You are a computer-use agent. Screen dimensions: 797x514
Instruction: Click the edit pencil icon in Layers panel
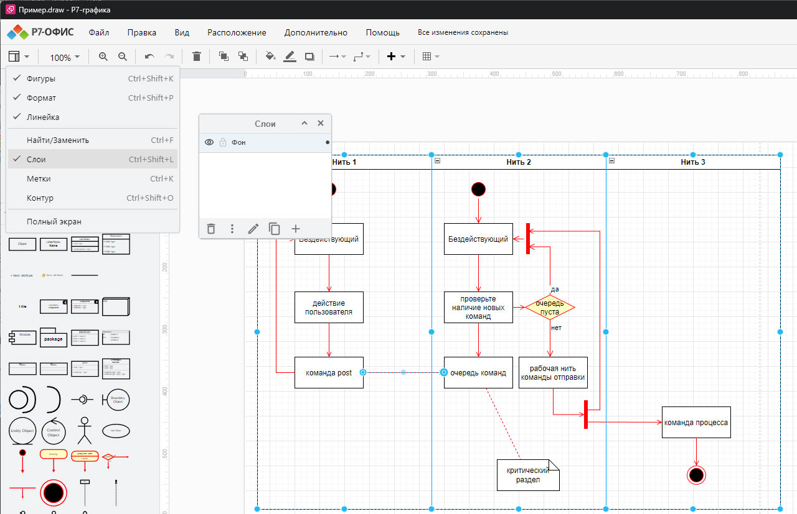click(x=253, y=229)
